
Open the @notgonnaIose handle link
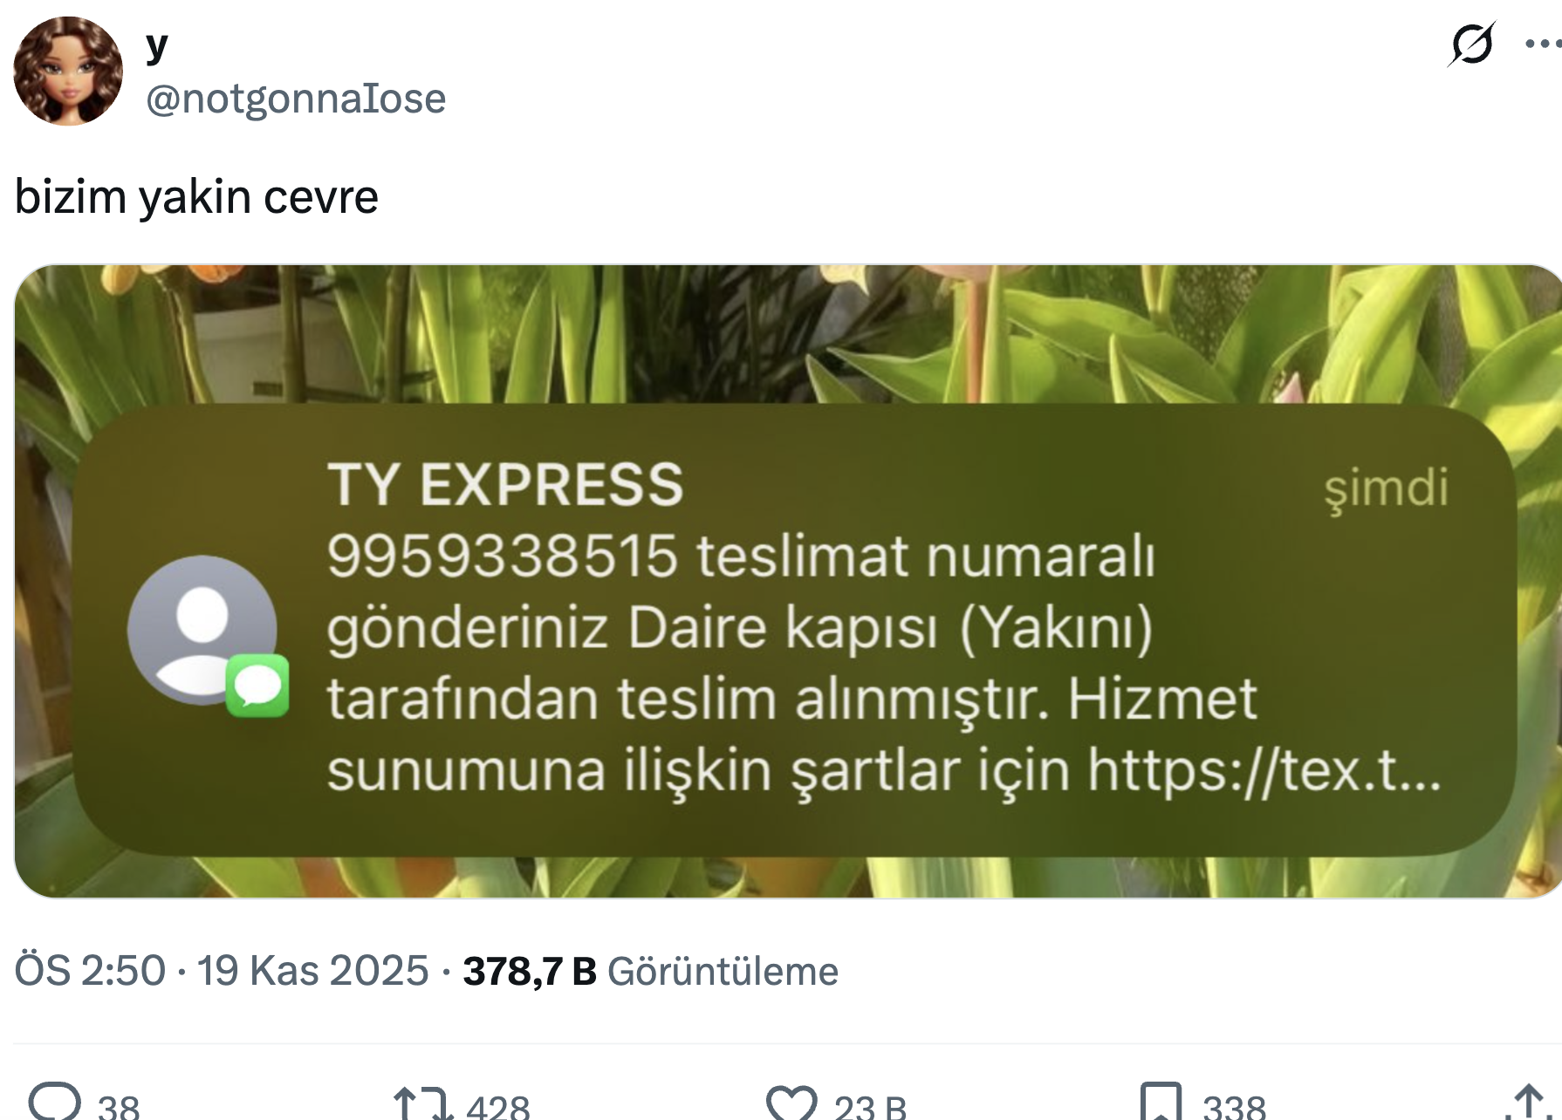296,98
